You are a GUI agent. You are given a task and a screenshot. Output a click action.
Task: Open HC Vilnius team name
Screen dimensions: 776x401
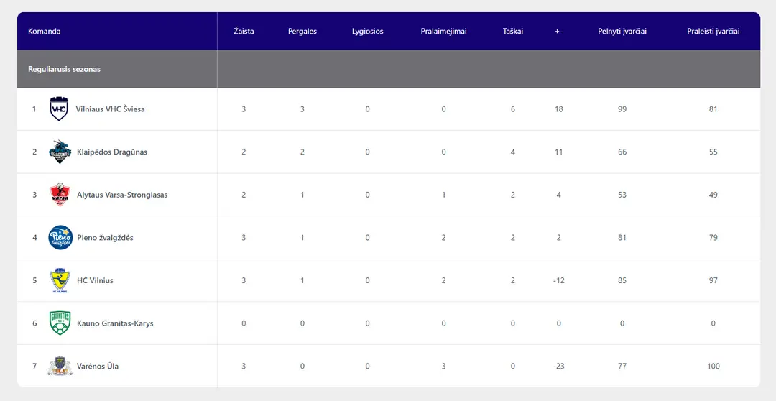95,280
